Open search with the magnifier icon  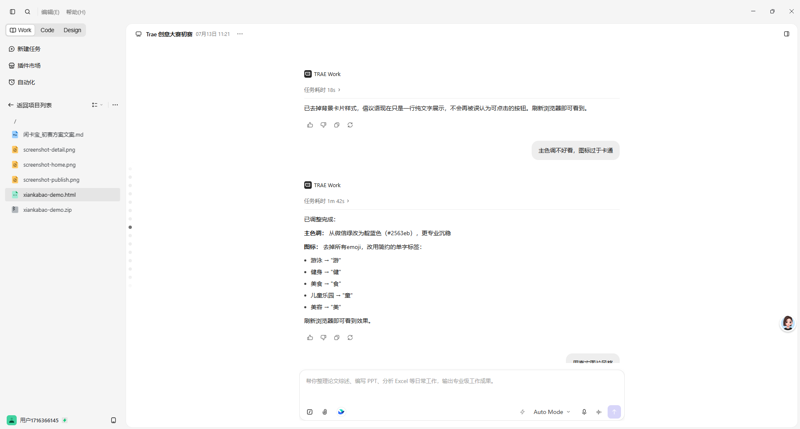pos(28,12)
